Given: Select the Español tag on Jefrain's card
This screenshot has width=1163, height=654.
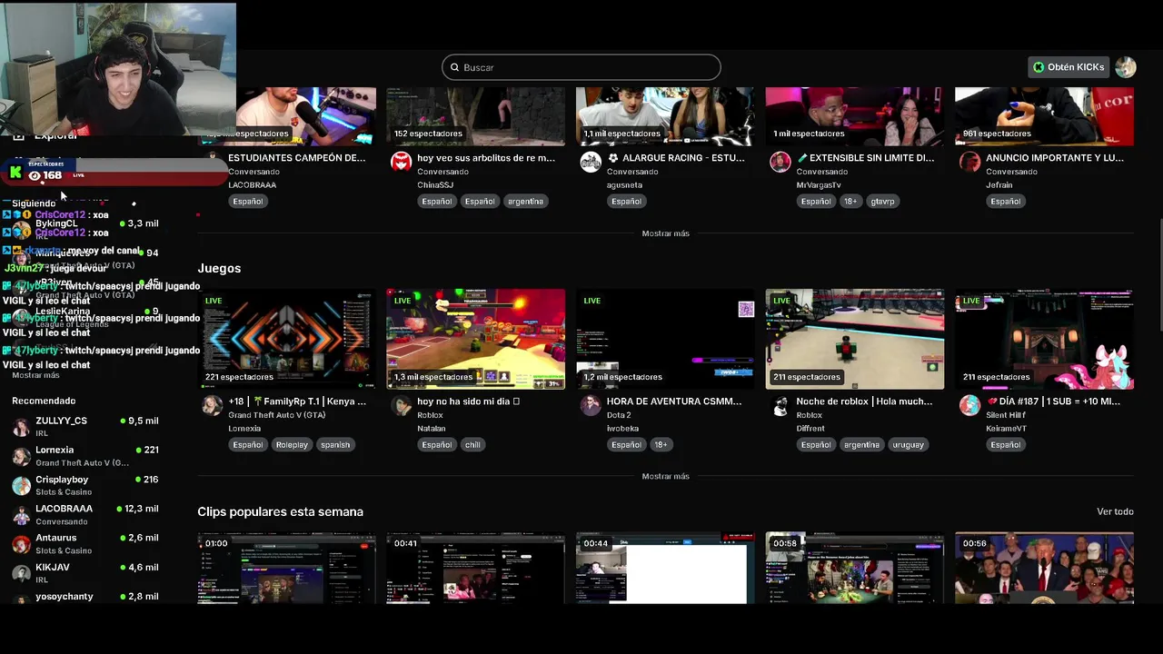Looking at the screenshot, I should pyautogui.click(x=1005, y=202).
